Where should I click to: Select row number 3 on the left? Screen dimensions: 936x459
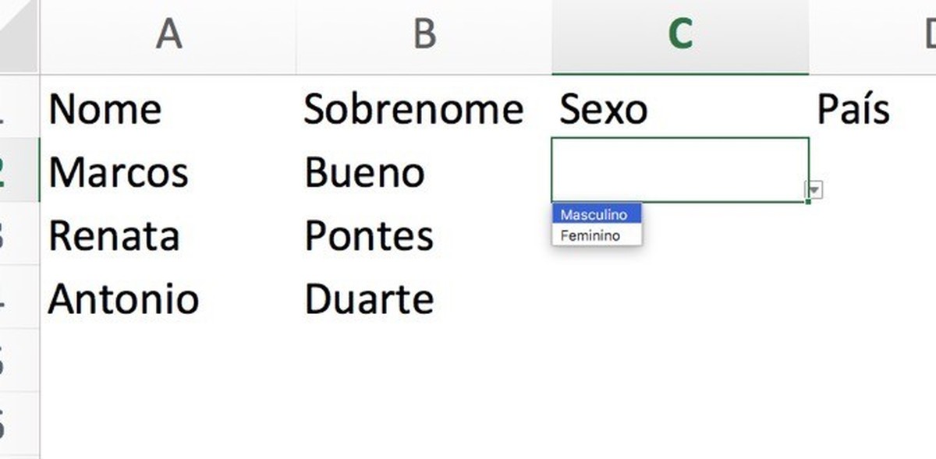16,235
